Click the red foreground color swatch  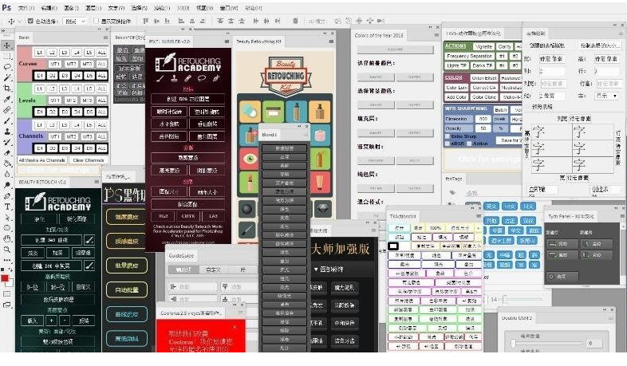tap(5, 278)
